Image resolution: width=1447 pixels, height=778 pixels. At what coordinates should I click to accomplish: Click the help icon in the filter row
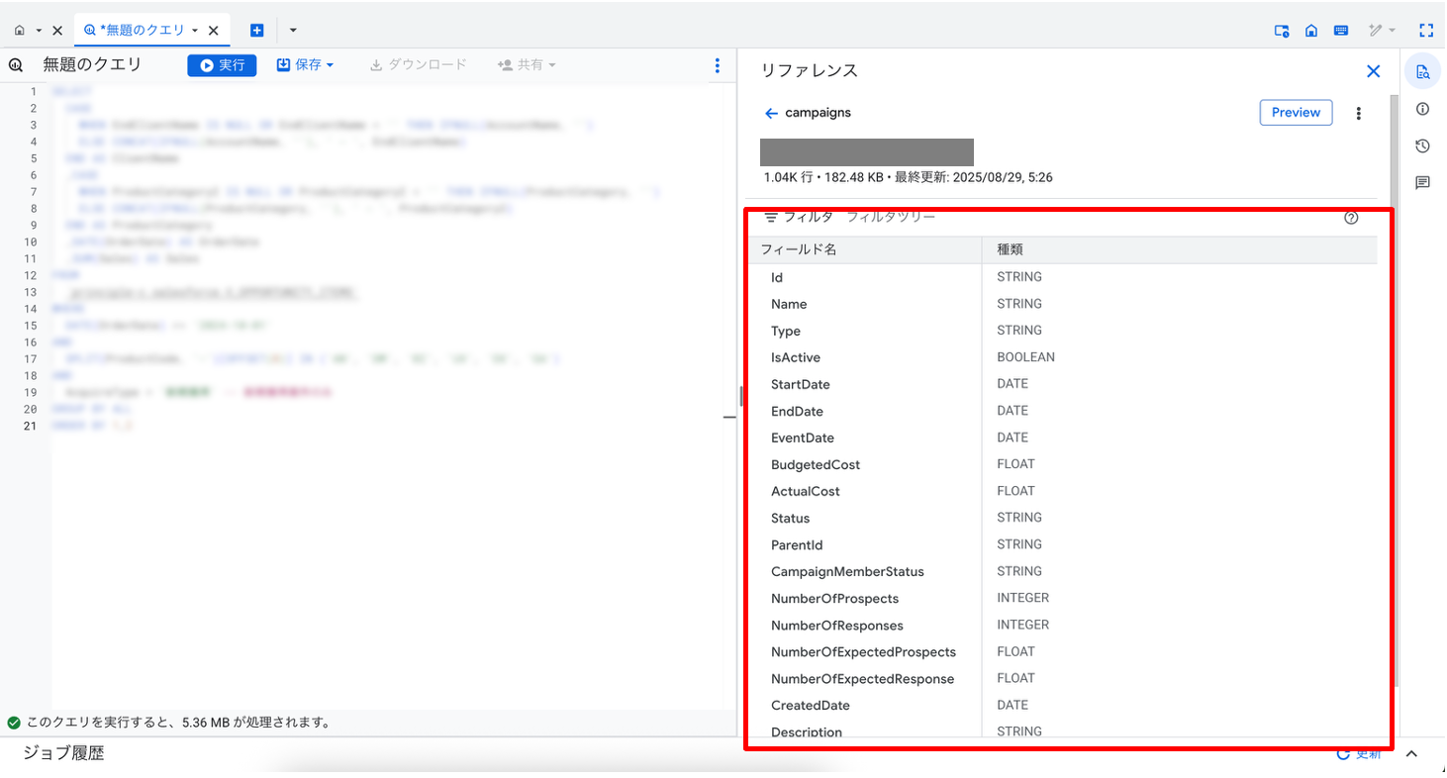(x=1351, y=218)
